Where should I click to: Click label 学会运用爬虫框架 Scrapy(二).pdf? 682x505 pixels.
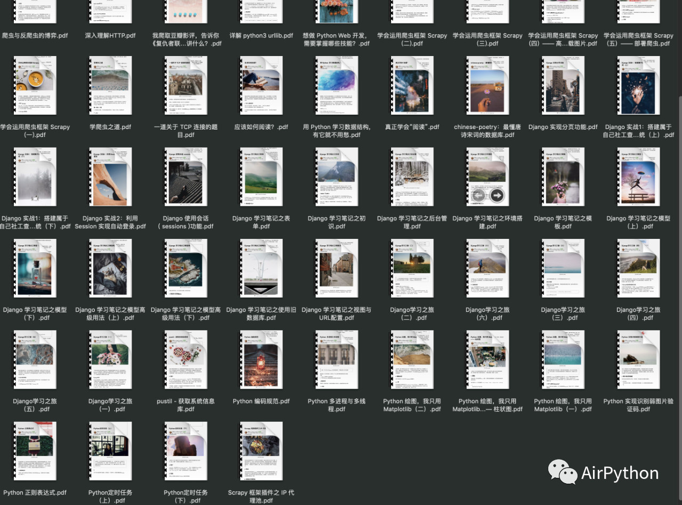[412, 39]
